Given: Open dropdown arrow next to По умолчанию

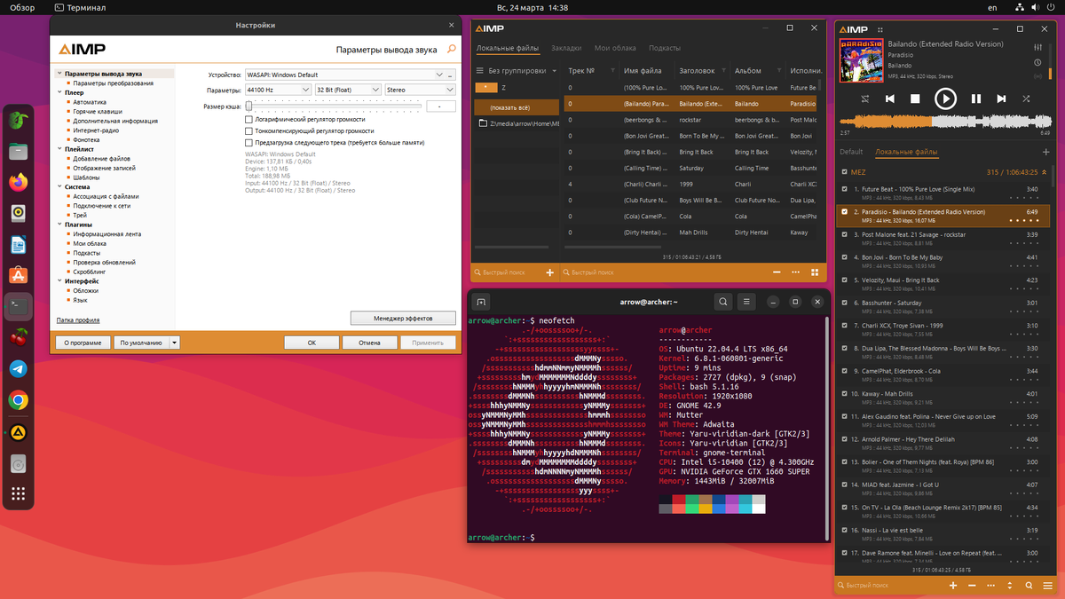Looking at the screenshot, I should [x=175, y=342].
